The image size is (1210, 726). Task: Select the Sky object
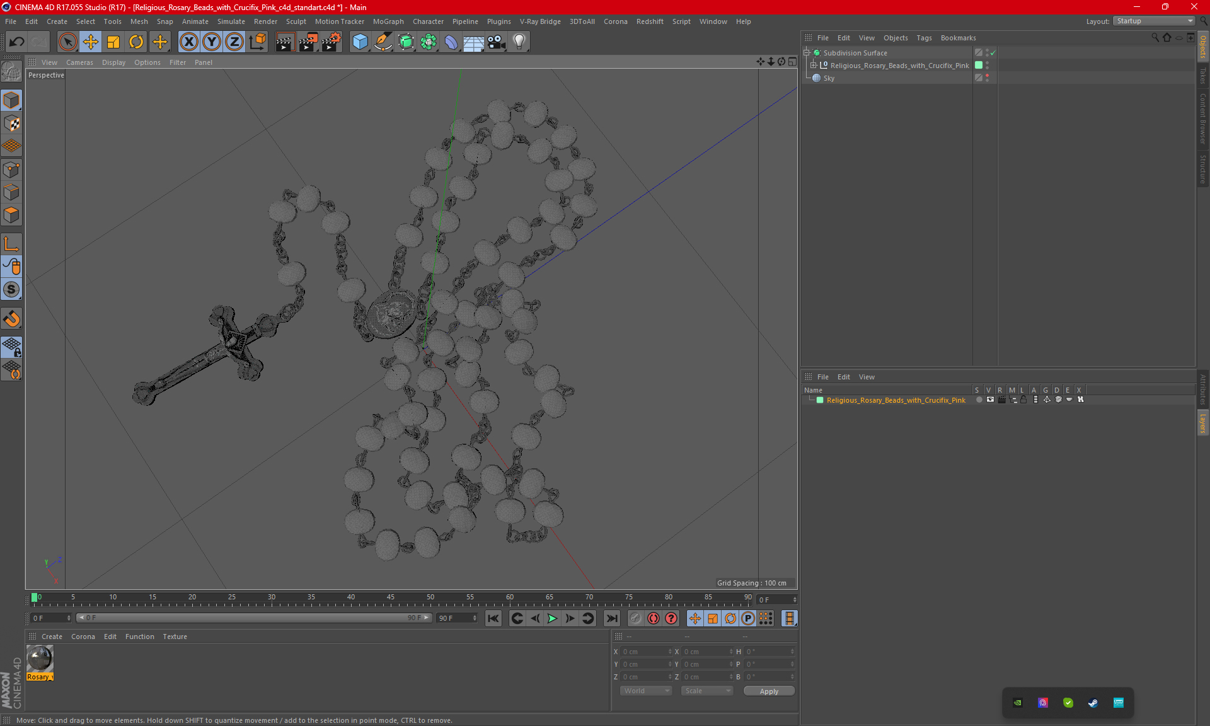click(829, 78)
